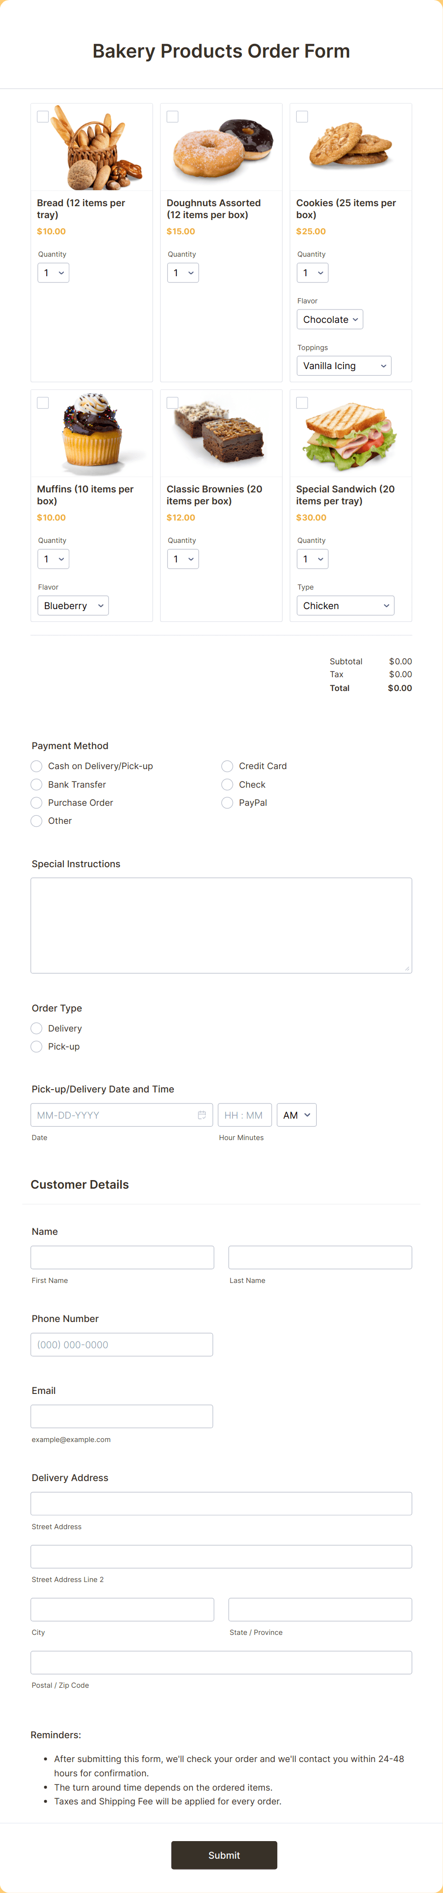This screenshot has width=443, height=1893.
Task: Open the Bread quantity dropdown
Action: [x=53, y=272]
